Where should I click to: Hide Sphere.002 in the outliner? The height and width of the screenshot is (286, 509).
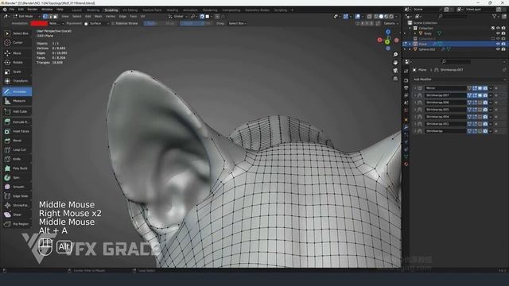coord(498,49)
